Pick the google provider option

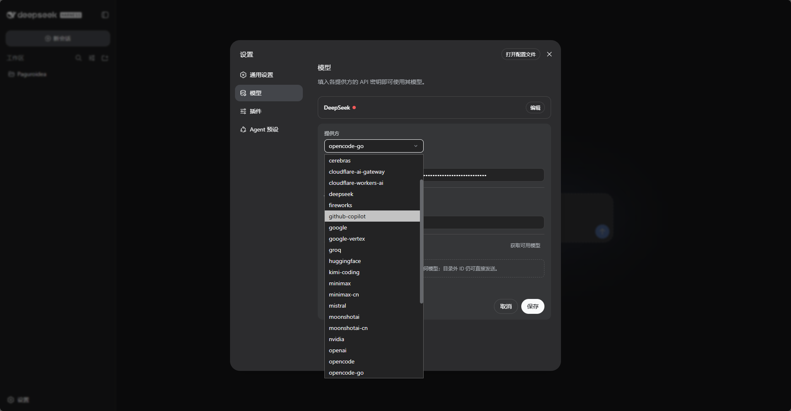[x=372, y=227]
